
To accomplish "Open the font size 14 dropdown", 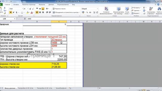I will [x=28, y=9].
